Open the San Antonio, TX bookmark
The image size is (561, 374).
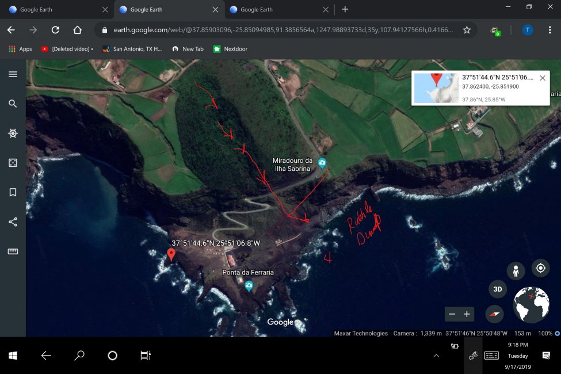(132, 49)
